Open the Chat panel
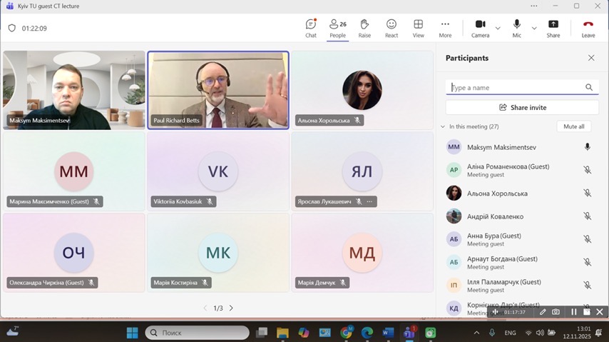 pos(311,28)
